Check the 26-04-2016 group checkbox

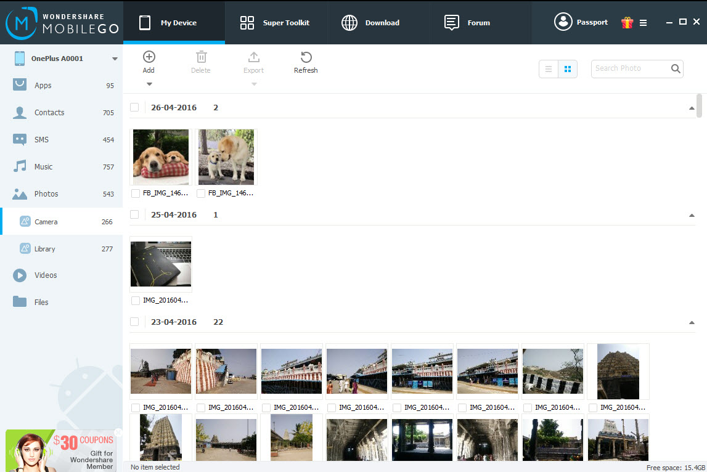pos(134,107)
